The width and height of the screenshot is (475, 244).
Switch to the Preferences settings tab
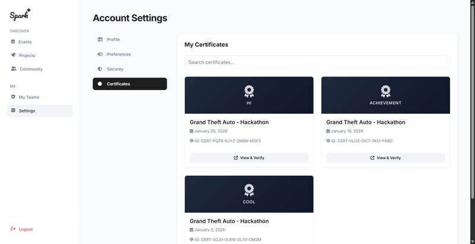[129, 54]
